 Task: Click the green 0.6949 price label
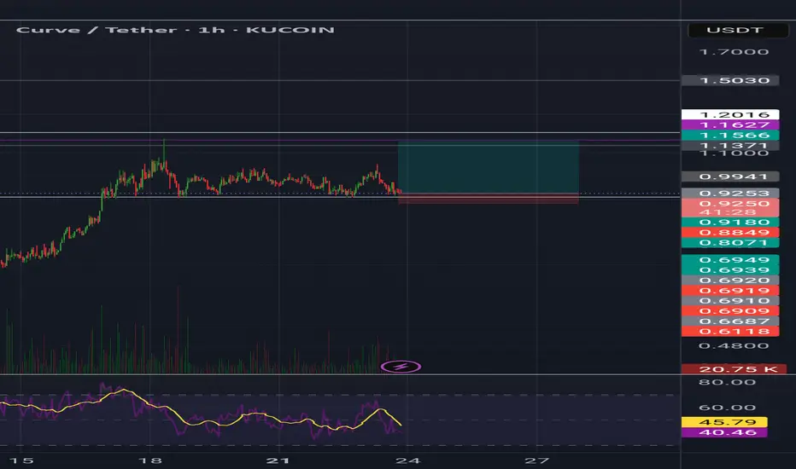pyautogui.click(x=730, y=259)
